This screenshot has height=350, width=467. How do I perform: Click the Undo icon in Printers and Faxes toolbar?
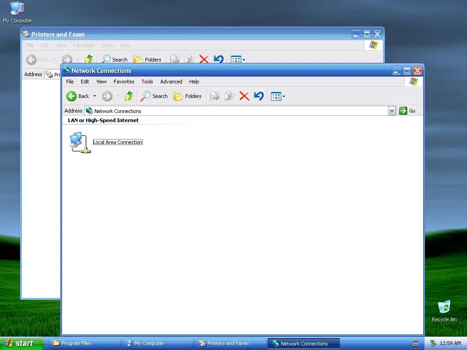click(218, 59)
